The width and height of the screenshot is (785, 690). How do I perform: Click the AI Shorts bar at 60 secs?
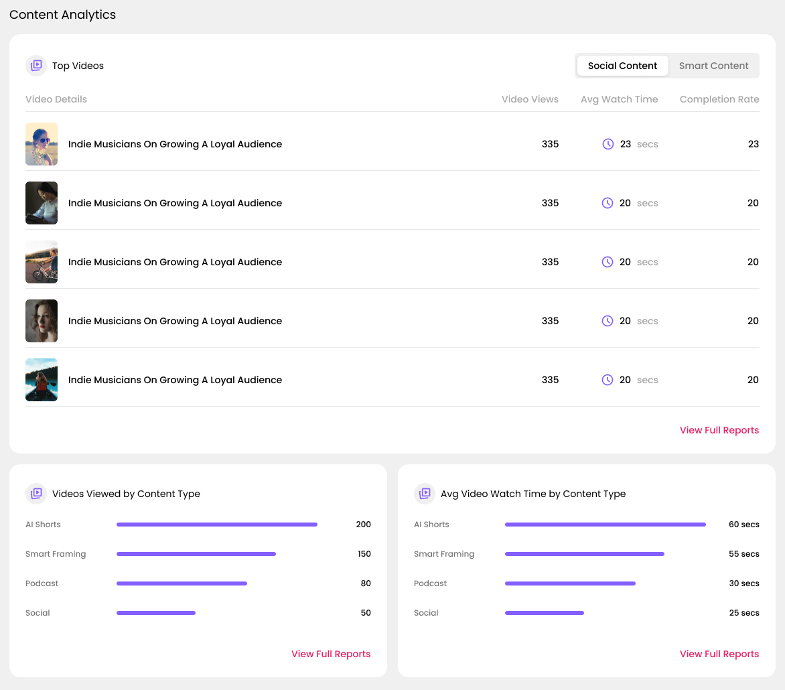[605, 525]
